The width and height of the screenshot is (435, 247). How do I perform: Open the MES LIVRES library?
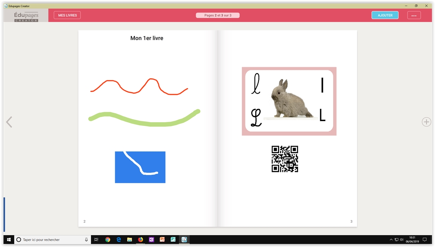click(x=67, y=15)
